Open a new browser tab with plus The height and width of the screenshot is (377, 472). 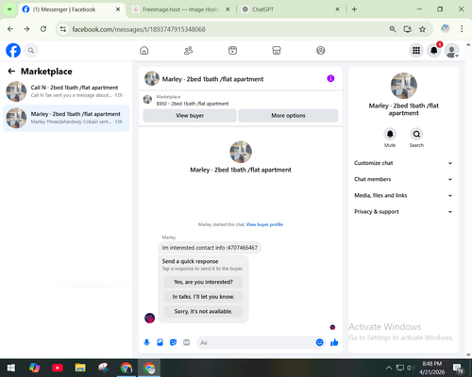354,9
